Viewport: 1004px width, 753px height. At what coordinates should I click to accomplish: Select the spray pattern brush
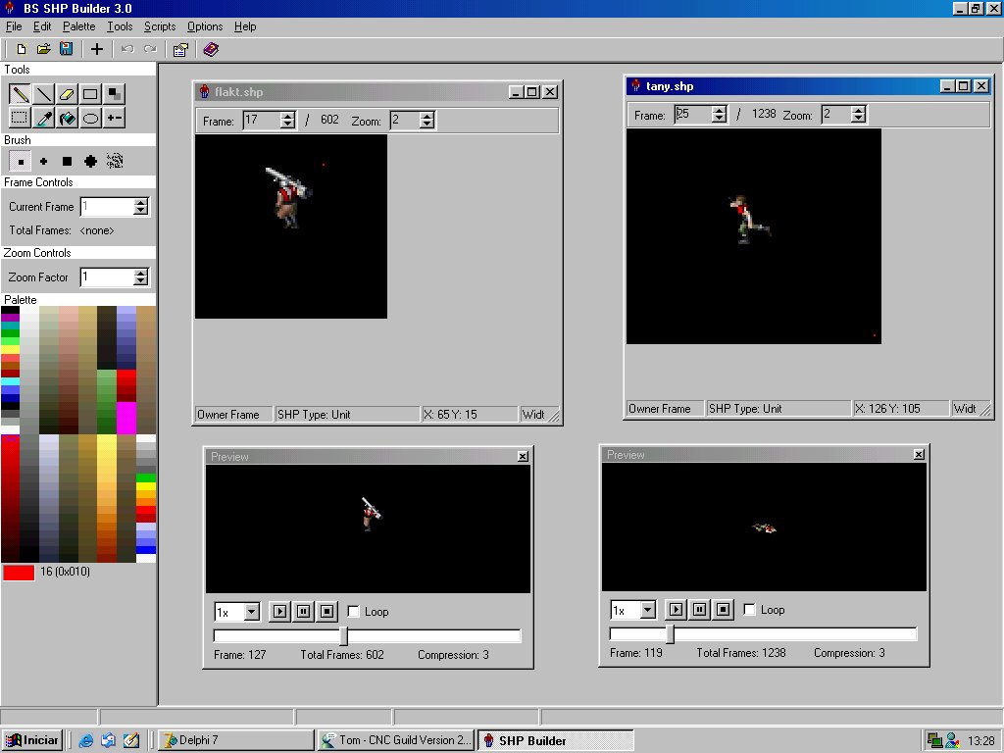tap(115, 161)
